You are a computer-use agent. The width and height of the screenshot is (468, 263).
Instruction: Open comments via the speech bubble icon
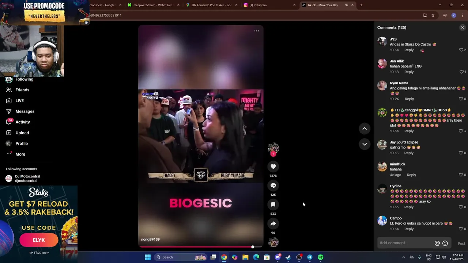coord(273,186)
